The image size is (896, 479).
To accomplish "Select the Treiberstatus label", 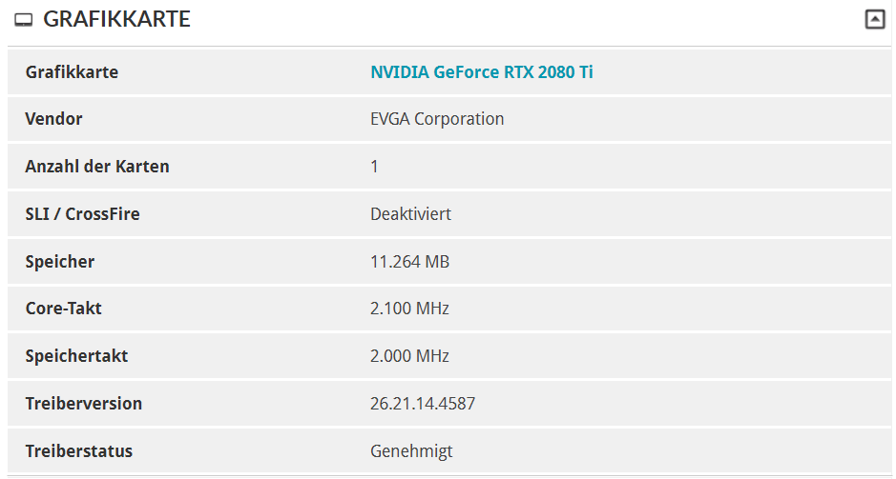I will pyautogui.click(x=79, y=451).
